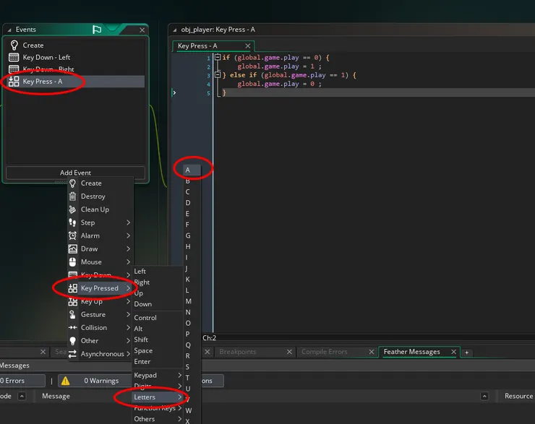Viewport: 535px width, 424px height.
Task: Click the Draw picture icon
Action: [73, 248]
